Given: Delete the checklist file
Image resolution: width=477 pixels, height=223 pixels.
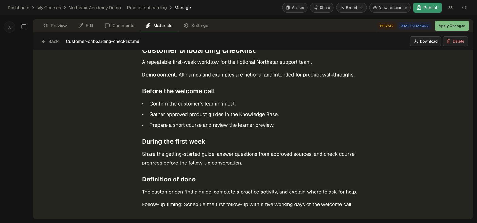Looking at the screenshot, I should (x=455, y=41).
